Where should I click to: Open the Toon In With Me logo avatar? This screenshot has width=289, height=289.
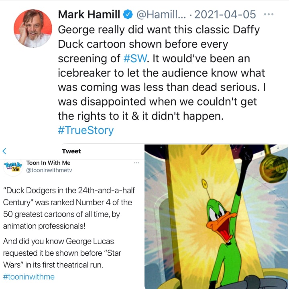(13, 167)
